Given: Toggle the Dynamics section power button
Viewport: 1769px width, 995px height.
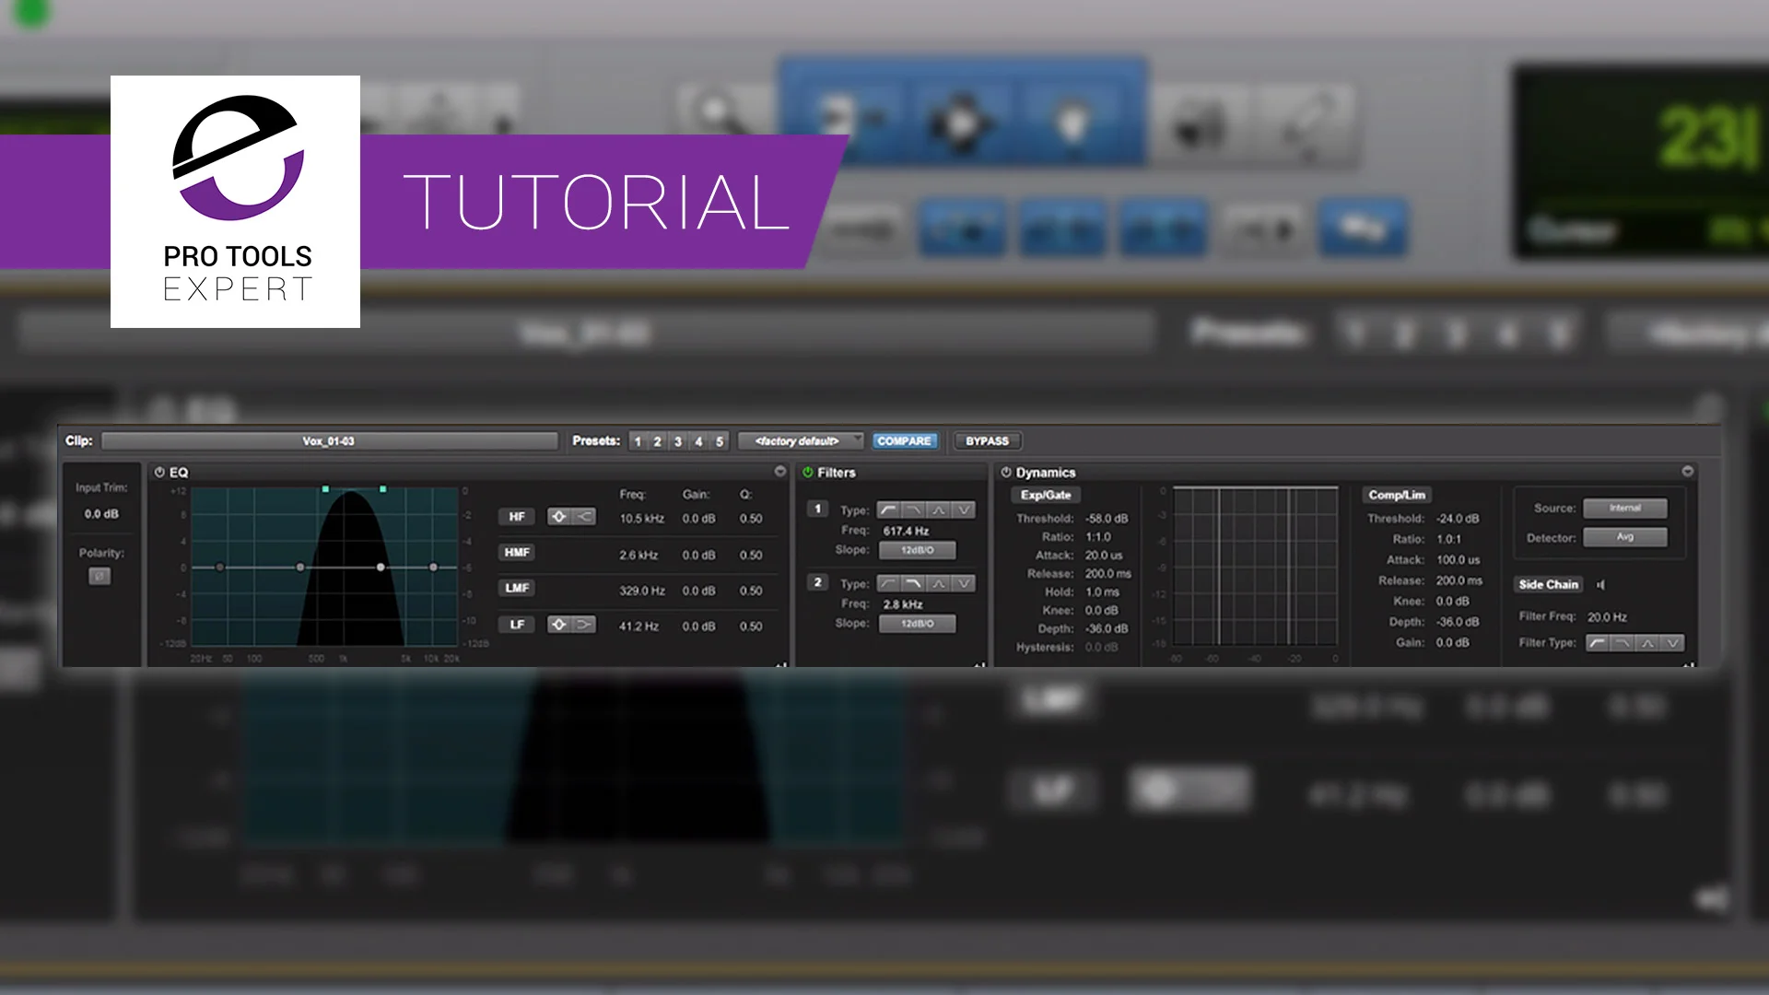Looking at the screenshot, I should click(x=1006, y=473).
